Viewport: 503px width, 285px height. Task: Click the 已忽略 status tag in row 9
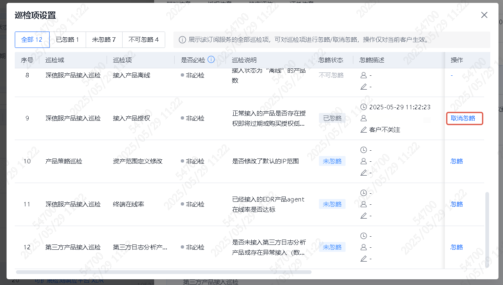click(332, 118)
